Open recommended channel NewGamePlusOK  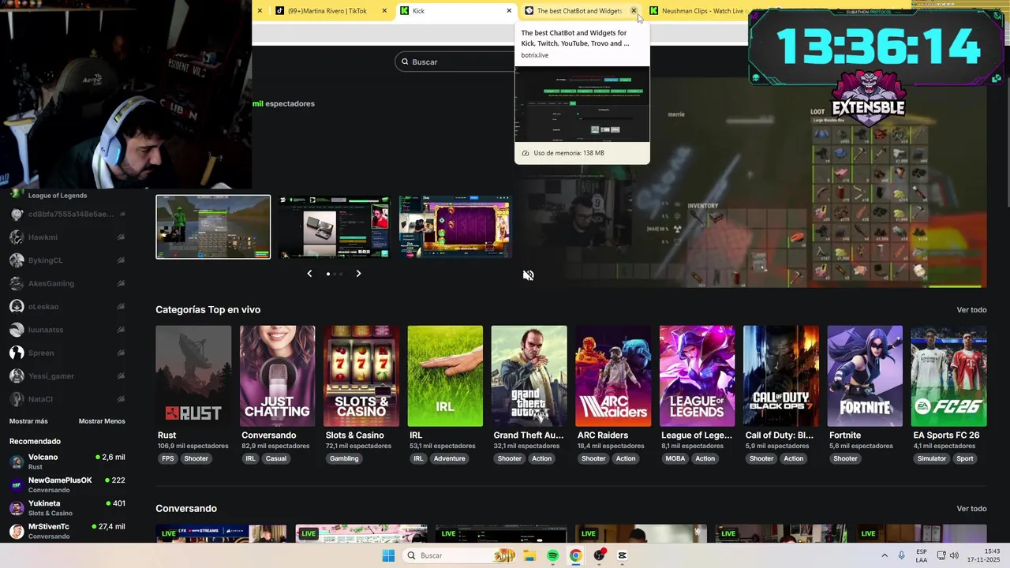pos(68,485)
